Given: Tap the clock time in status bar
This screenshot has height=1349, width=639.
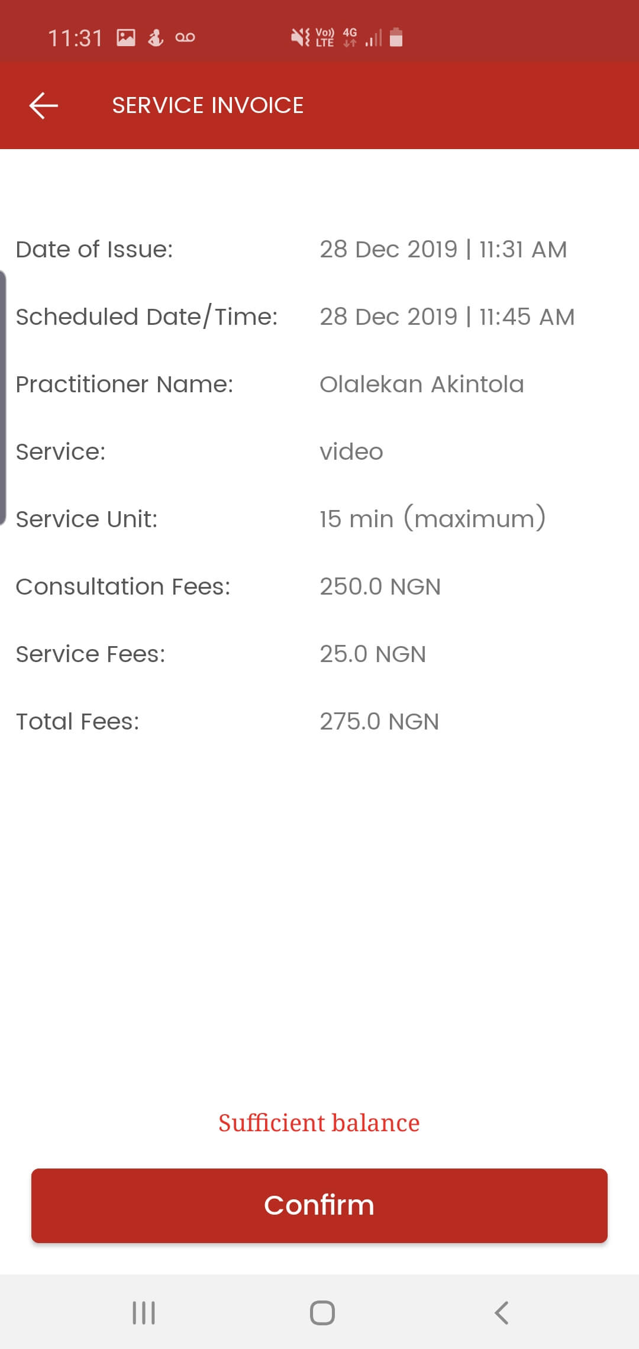Looking at the screenshot, I should [75, 38].
